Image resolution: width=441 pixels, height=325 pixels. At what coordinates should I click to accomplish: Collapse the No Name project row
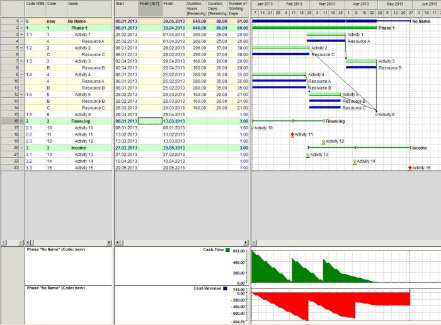21,21
